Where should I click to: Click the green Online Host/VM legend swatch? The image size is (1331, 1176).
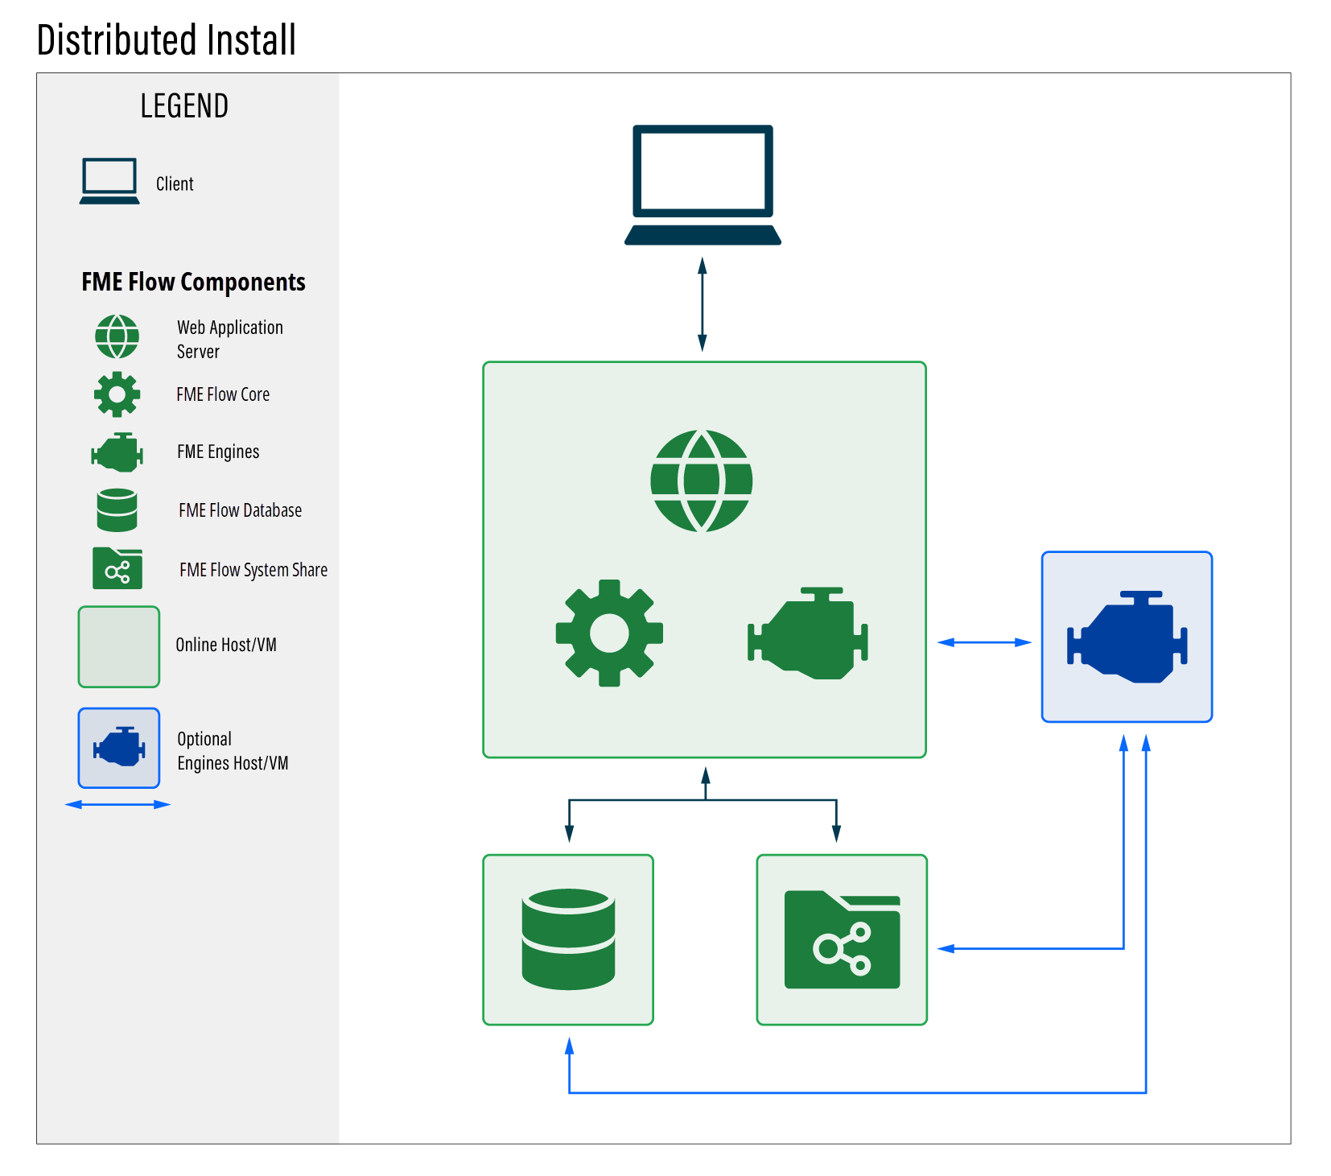tap(119, 646)
